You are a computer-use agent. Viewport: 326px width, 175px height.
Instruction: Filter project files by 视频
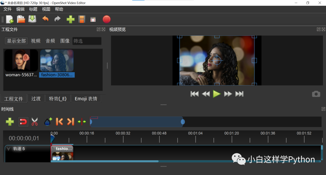click(x=36, y=41)
